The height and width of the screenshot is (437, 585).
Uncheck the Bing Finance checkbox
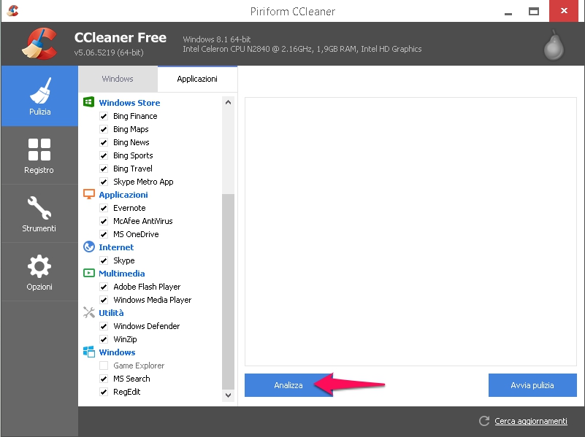[x=104, y=116]
